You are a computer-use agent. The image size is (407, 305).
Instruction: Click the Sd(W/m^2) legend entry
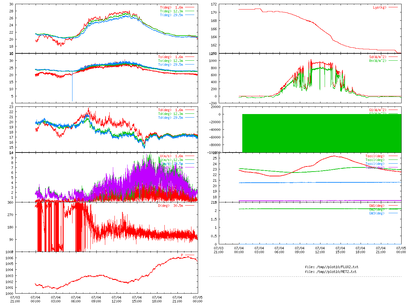tap(378, 57)
